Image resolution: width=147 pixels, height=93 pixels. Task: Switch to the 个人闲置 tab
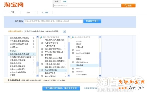tap(45, 13)
